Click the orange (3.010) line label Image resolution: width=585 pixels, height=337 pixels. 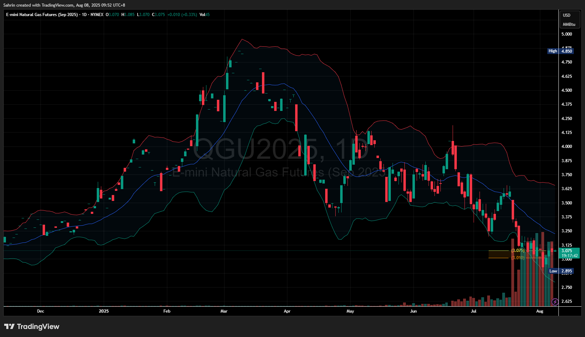(x=518, y=258)
